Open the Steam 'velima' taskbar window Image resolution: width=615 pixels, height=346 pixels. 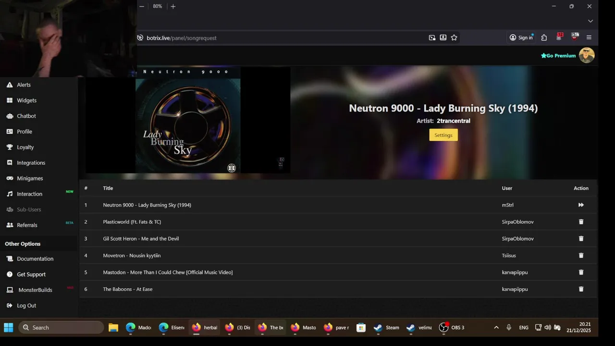(x=419, y=327)
